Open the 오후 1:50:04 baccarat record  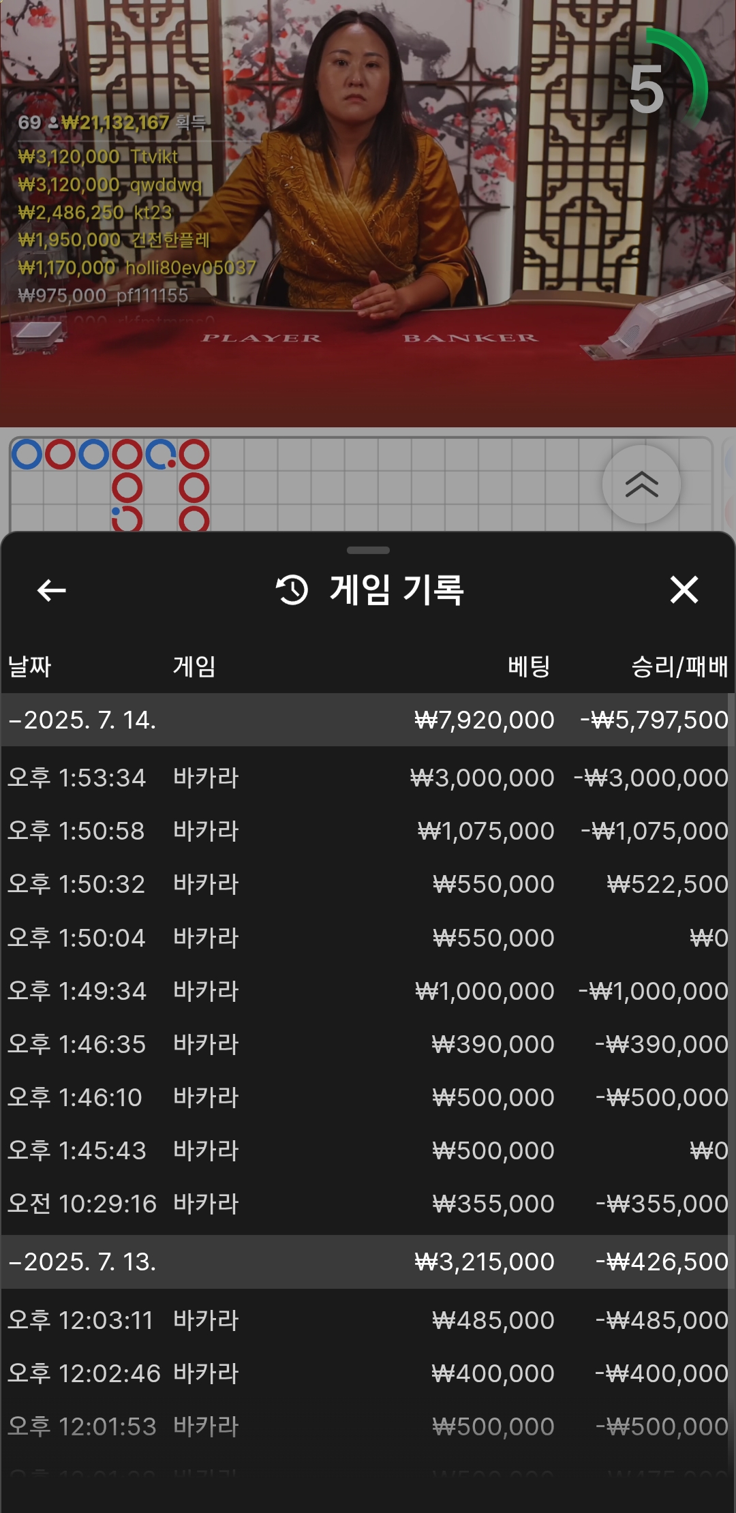click(368, 938)
